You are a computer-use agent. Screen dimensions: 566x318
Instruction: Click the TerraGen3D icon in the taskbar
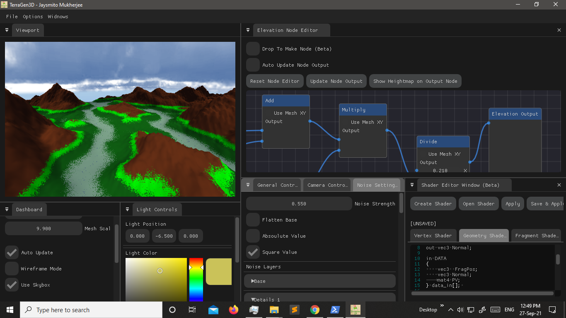(355, 309)
